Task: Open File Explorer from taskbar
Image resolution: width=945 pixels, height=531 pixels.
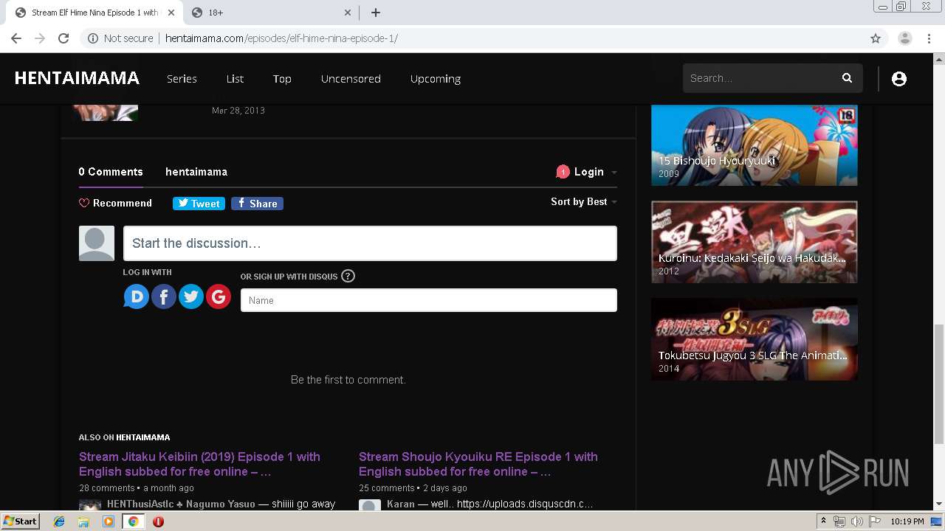Action: [83, 521]
